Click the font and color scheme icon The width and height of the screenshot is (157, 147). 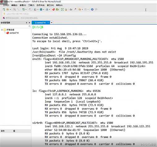point(47,10)
